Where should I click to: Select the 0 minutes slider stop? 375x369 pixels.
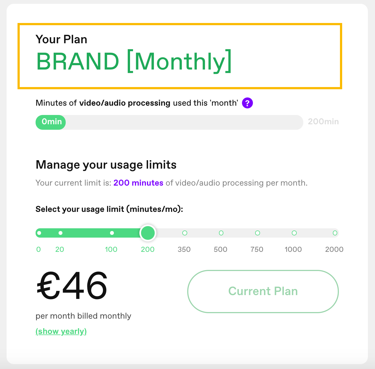(x=39, y=233)
